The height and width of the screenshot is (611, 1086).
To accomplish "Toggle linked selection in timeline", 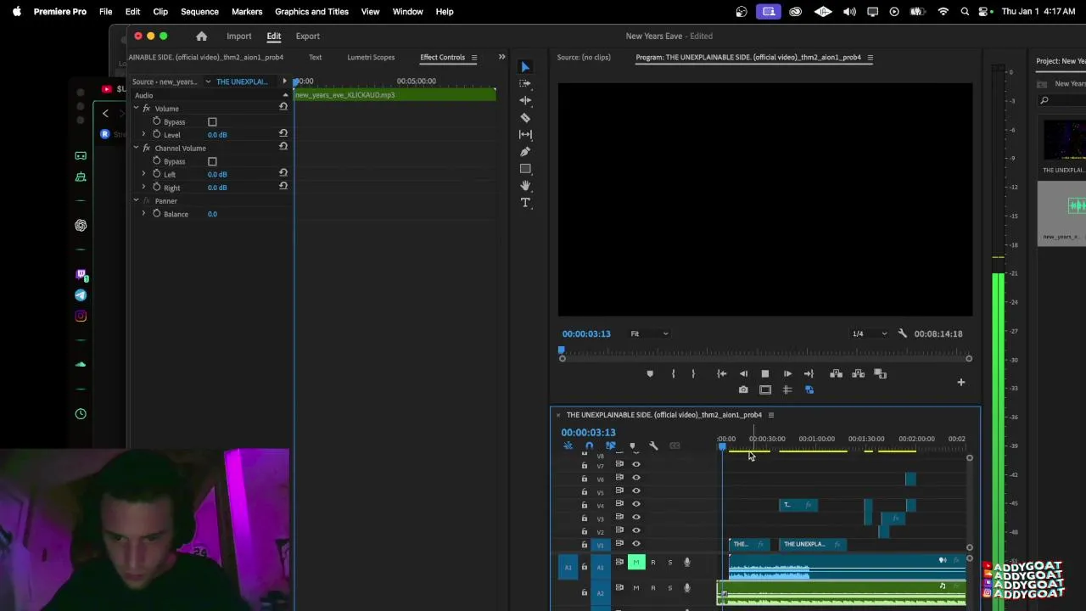I will pyautogui.click(x=610, y=446).
